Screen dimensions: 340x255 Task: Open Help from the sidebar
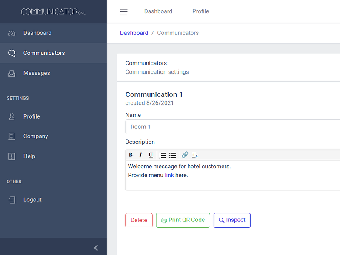coord(53,156)
